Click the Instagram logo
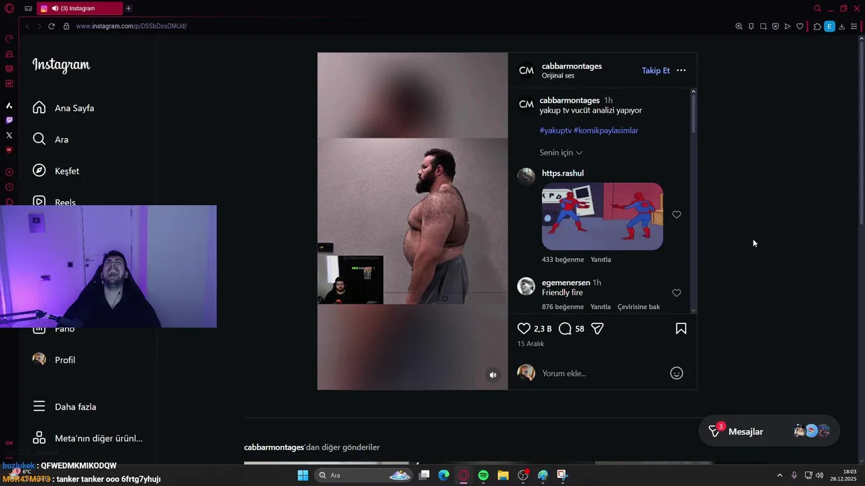Viewport: 865px width, 486px height. 61,65
